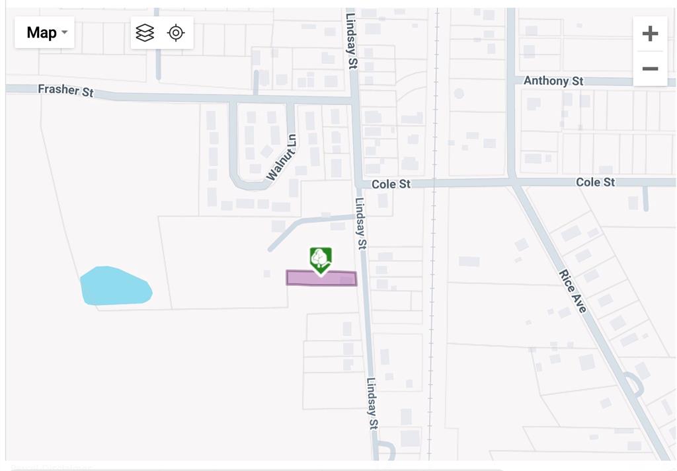Select the purple highlighted parcel
The width and height of the screenshot is (677, 471).
tap(321, 278)
